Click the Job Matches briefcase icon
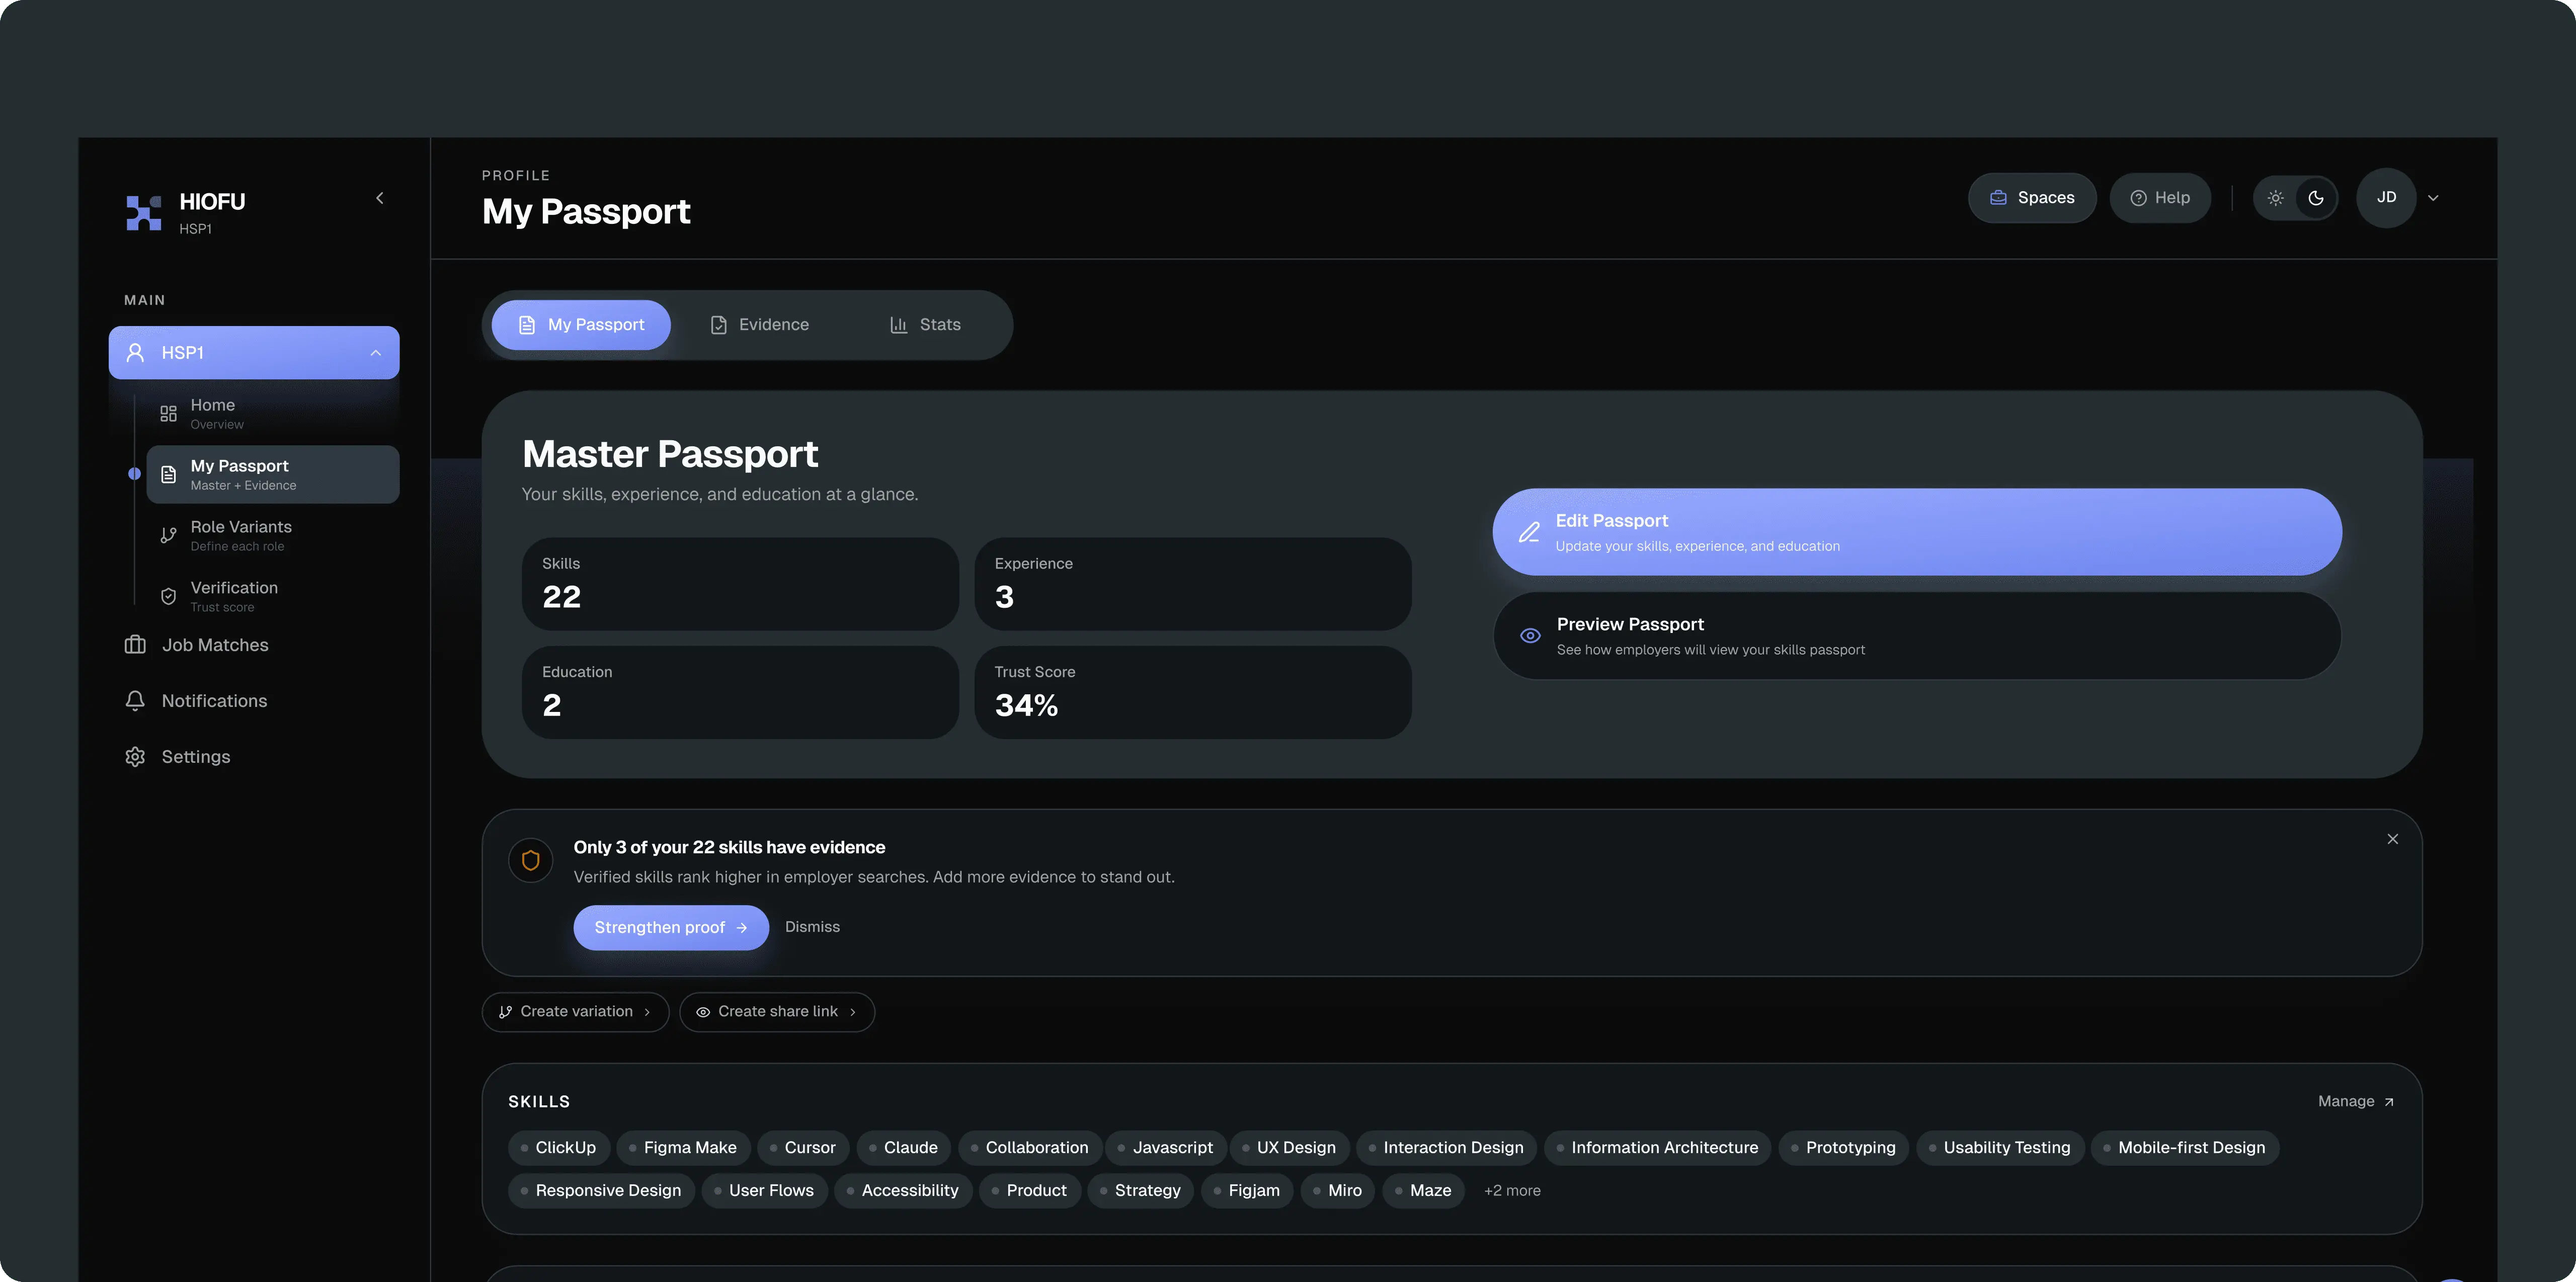 (x=135, y=645)
